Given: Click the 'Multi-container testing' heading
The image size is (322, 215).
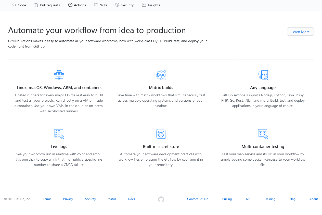Looking at the screenshot, I should click(263, 147).
